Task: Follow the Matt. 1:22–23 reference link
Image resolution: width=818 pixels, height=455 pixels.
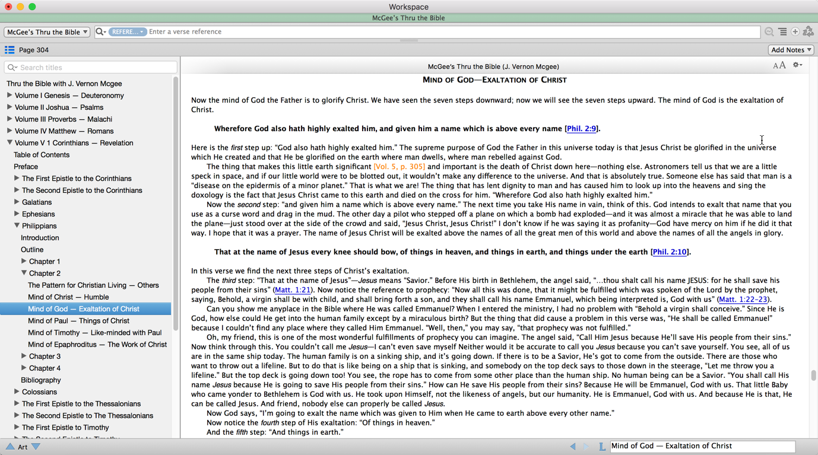Action: pos(744,300)
